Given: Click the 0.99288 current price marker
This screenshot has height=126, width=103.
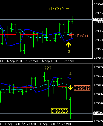Looking at the screenshot, I should [x=98, y=113].
